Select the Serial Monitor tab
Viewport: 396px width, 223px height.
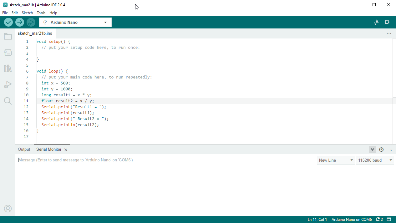[x=49, y=150]
